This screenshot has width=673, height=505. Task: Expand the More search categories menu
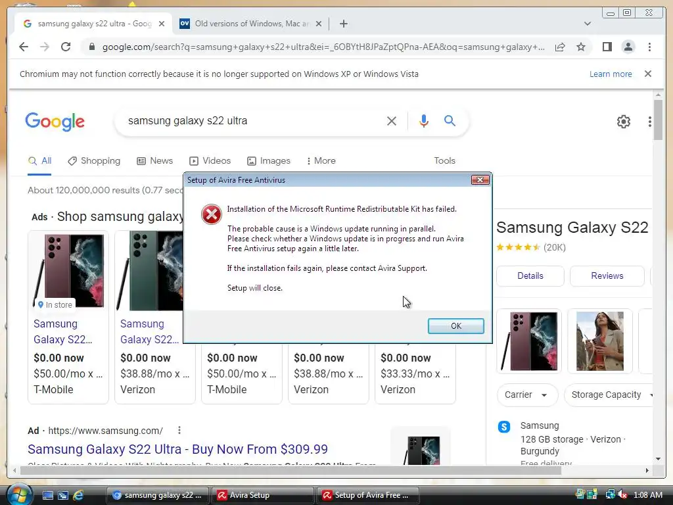(x=321, y=161)
